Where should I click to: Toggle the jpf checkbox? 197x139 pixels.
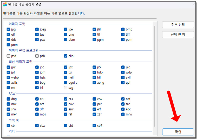(8, 72)
